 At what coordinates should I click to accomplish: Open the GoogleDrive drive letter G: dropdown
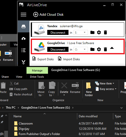point(81,49)
